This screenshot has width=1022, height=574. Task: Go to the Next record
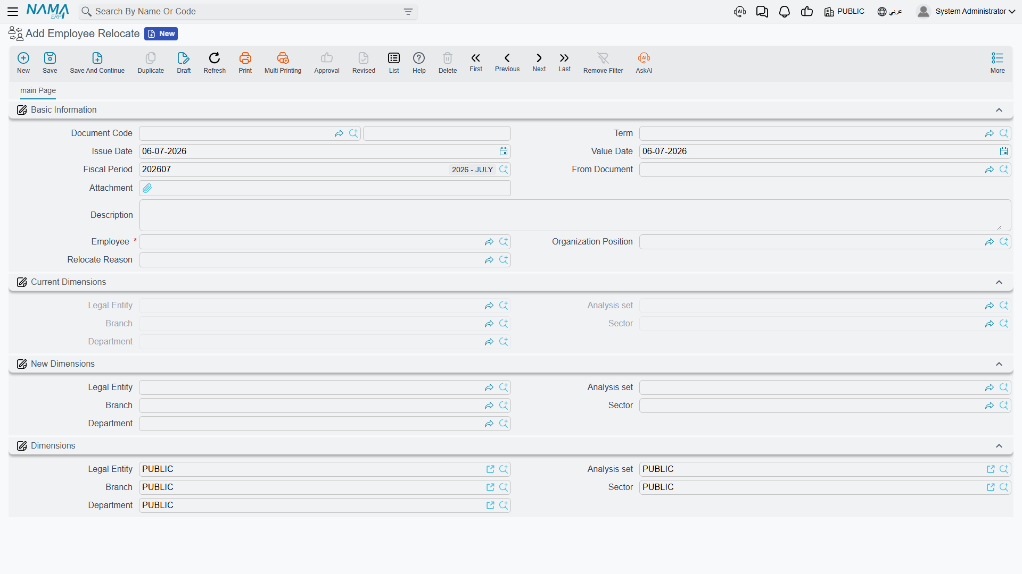(539, 62)
